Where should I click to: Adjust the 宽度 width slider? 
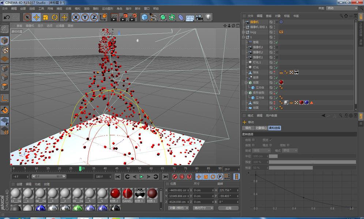tap(312, 168)
